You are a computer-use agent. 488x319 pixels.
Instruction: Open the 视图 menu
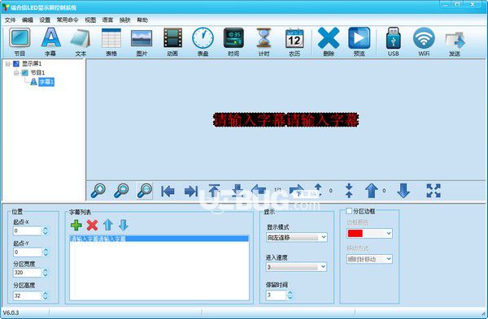90,19
